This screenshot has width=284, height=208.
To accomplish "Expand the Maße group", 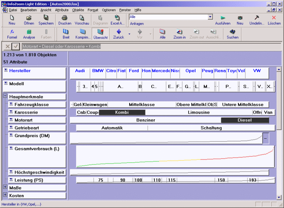I will pos(5,187).
